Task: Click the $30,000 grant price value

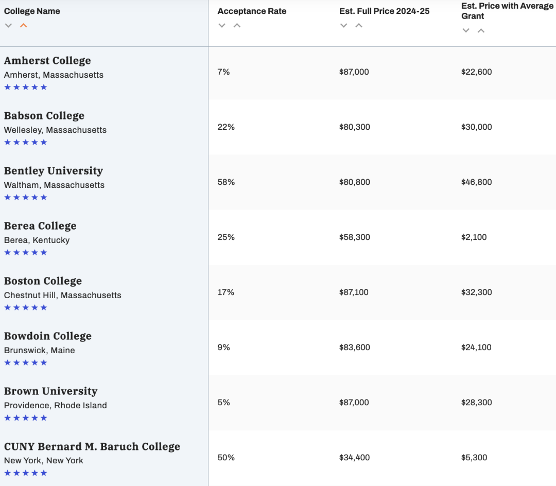Action: pyautogui.click(x=477, y=127)
